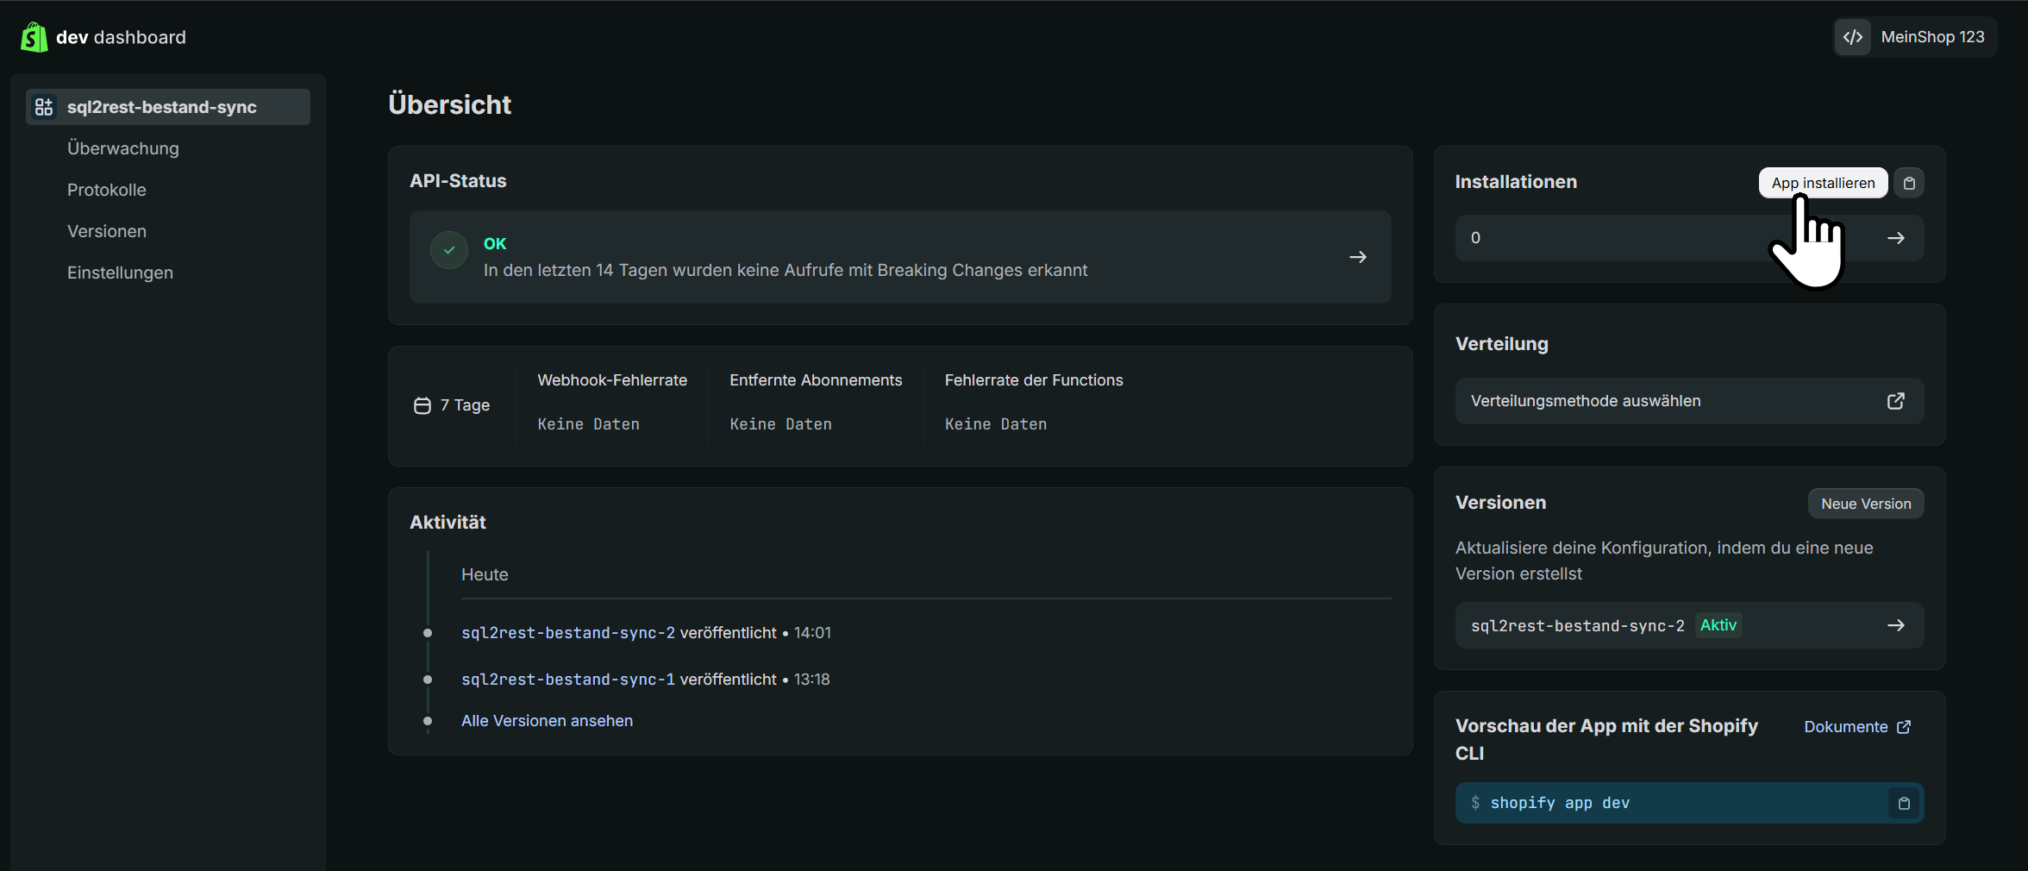Screen dimensions: 2028x871
Task: Click the Breaking Changes status message
Action: (786, 270)
